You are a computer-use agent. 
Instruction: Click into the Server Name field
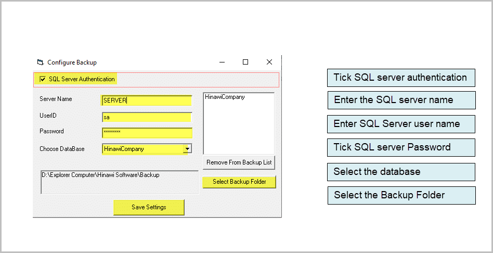(x=147, y=100)
